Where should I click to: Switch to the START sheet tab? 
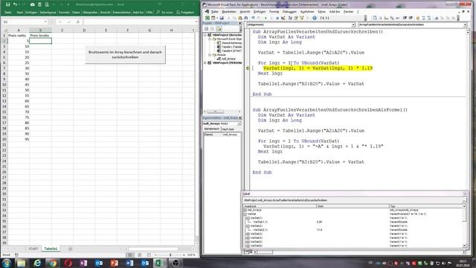pyautogui.click(x=33, y=249)
